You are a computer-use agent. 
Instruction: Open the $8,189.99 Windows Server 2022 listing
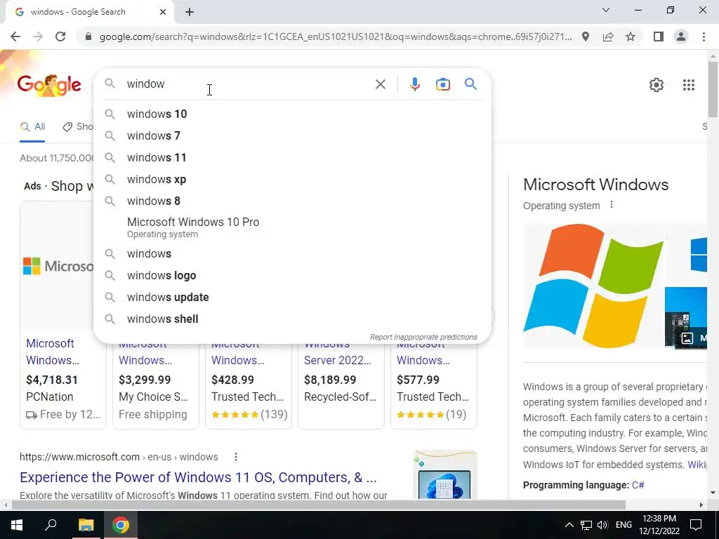[x=341, y=386]
